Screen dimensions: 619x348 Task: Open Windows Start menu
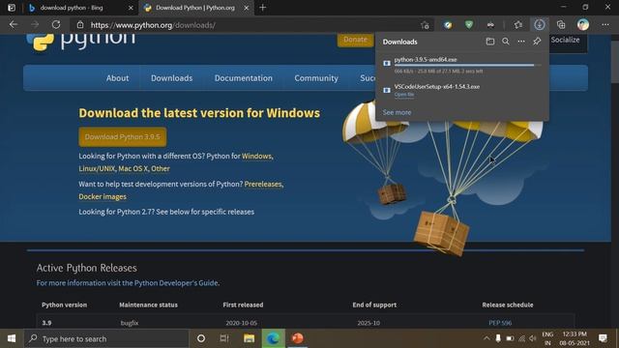click(x=12, y=338)
